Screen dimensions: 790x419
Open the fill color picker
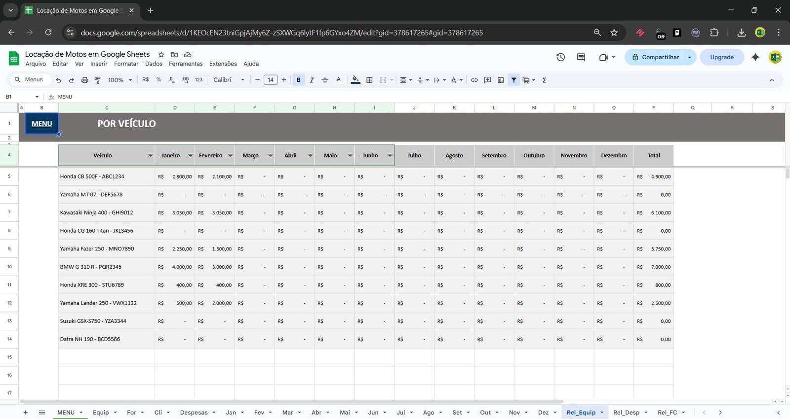coord(355,80)
